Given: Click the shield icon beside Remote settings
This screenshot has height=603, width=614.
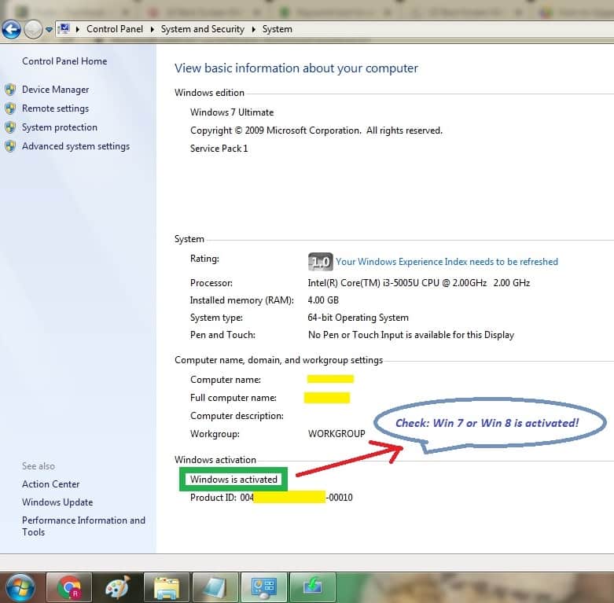Looking at the screenshot, I should pyautogui.click(x=10, y=108).
